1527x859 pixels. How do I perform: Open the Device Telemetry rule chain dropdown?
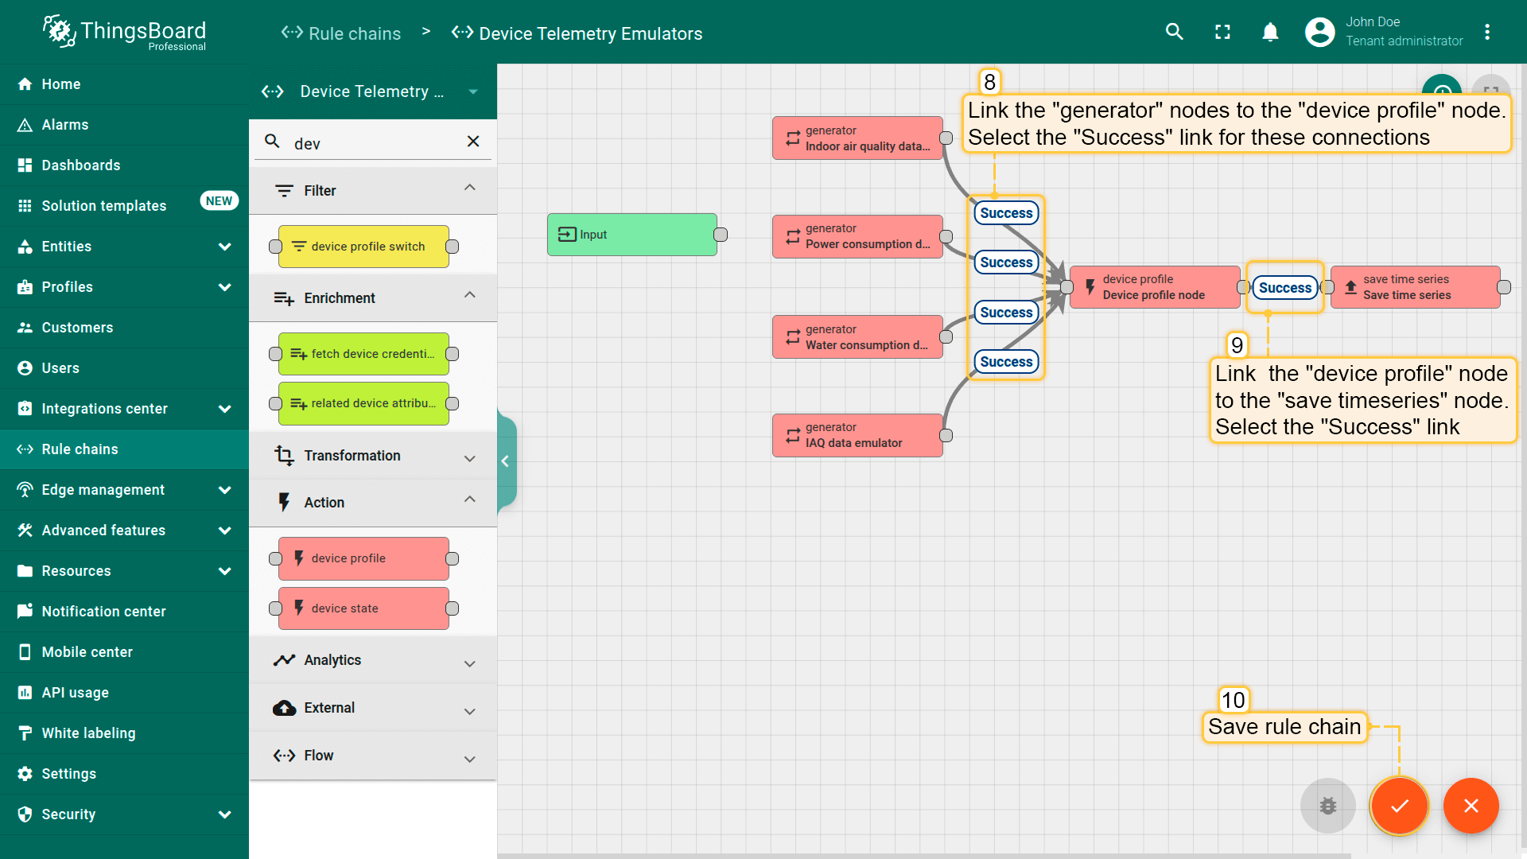coord(473,91)
